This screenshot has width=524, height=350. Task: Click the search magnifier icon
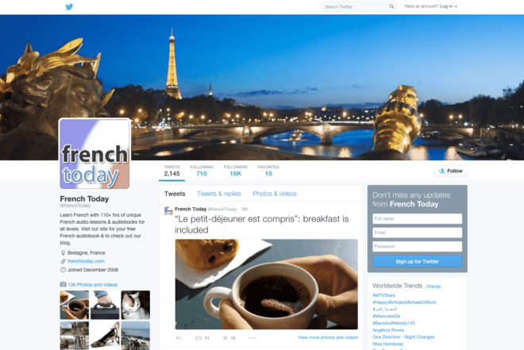(x=391, y=6)
